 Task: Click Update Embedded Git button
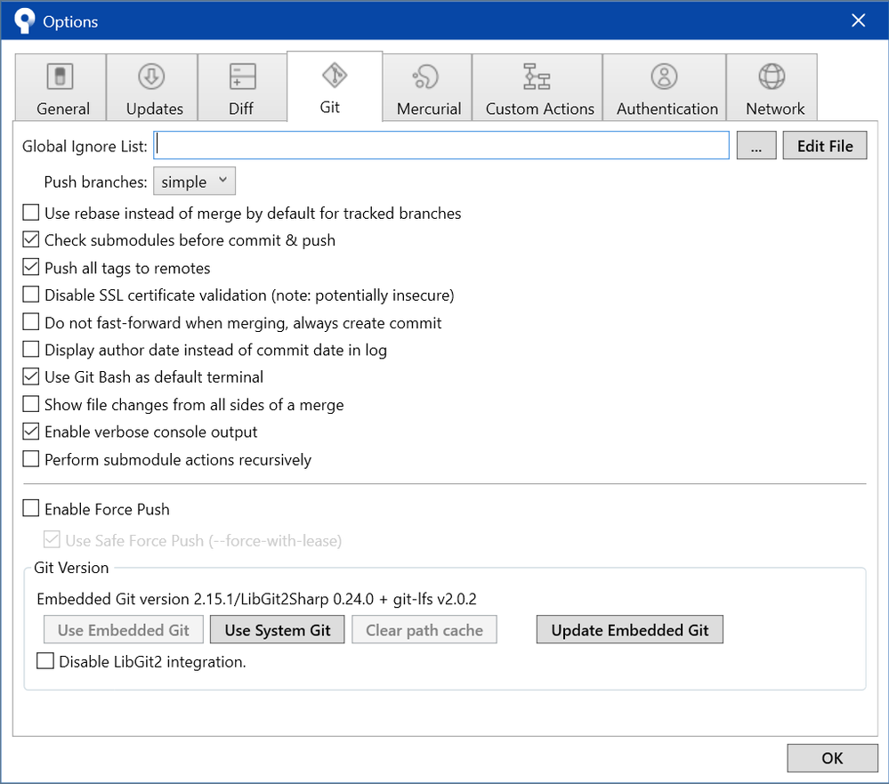pos(629,629)
